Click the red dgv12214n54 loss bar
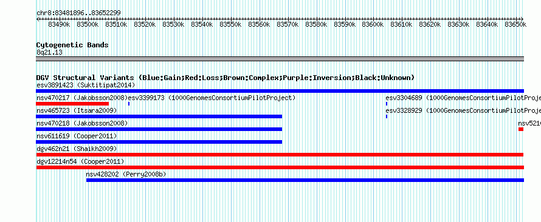 pyautogui.click(x=280, y=167)
